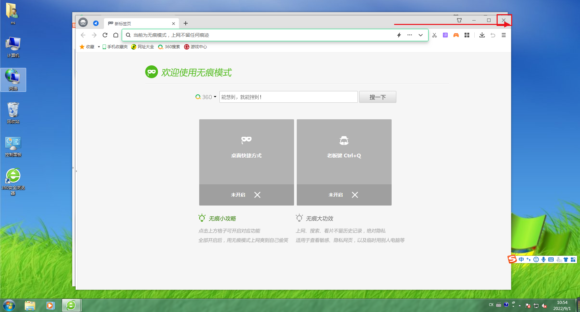Image resolution: width=580 pixels, height=312 pixels.
Task: Open a new tab with the plus button
Action: (186, 23)
